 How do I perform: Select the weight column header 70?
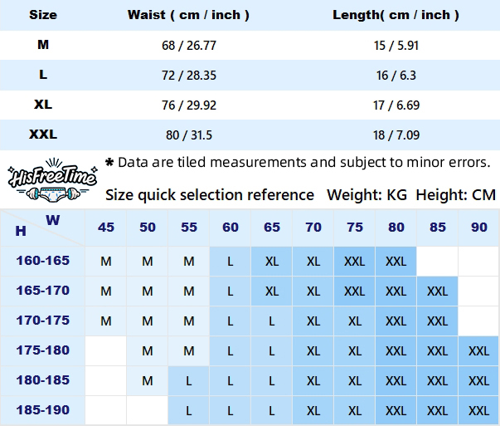pos(313,228)
